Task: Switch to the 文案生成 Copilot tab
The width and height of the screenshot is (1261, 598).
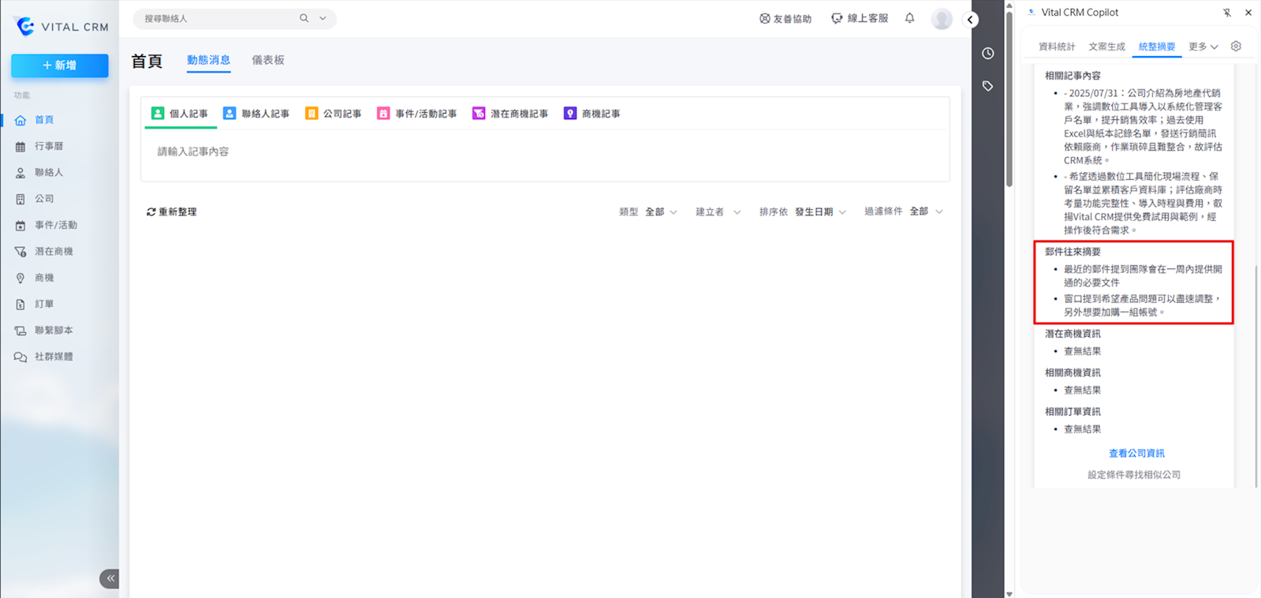Action: (x=1106, y=47)
